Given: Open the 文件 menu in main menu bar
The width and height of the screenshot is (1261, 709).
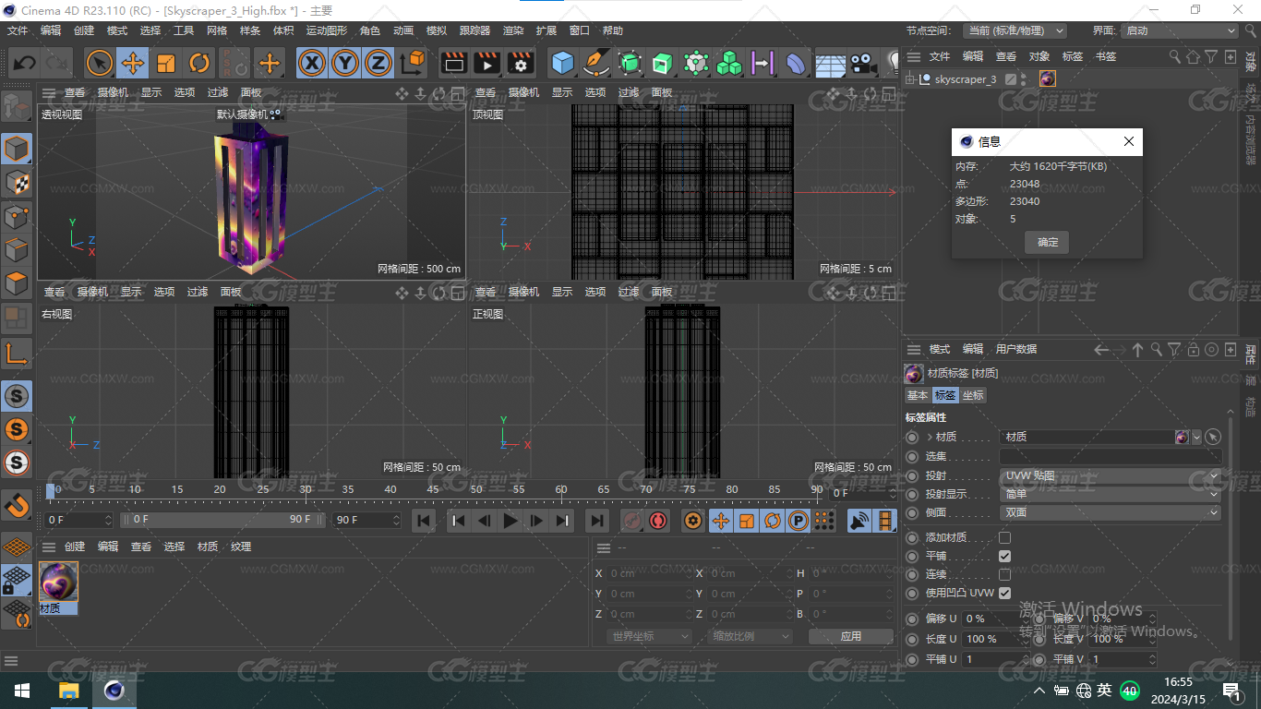Looking at the screenshot, I should tap(18, 30).
